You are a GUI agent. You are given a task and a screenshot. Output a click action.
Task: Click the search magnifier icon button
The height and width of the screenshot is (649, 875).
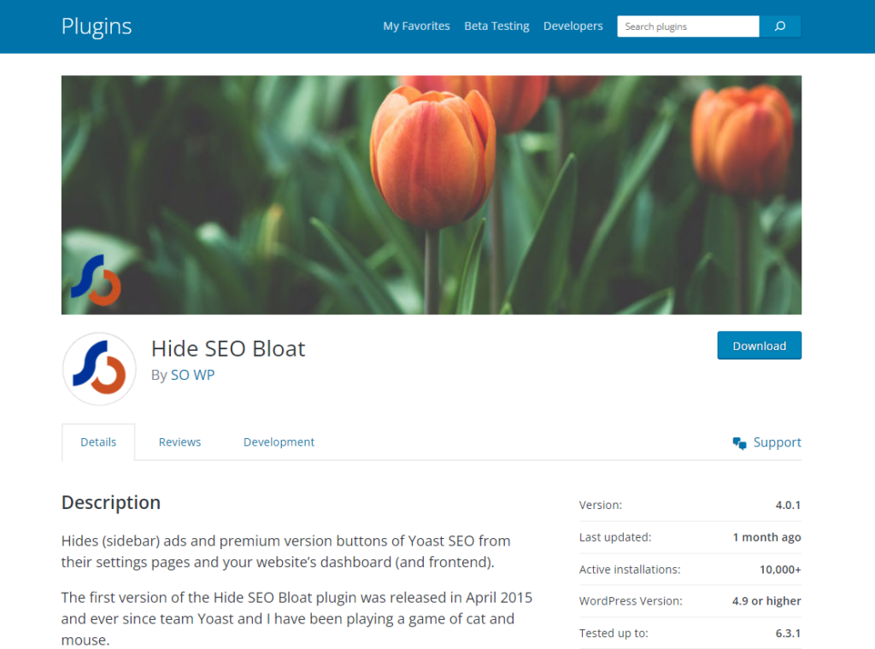(779, 26)
